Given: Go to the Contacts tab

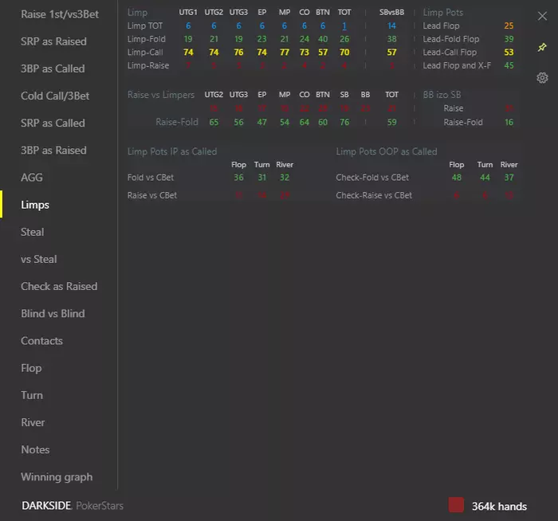Looking at the screenshot, I should tap(42, 341).
